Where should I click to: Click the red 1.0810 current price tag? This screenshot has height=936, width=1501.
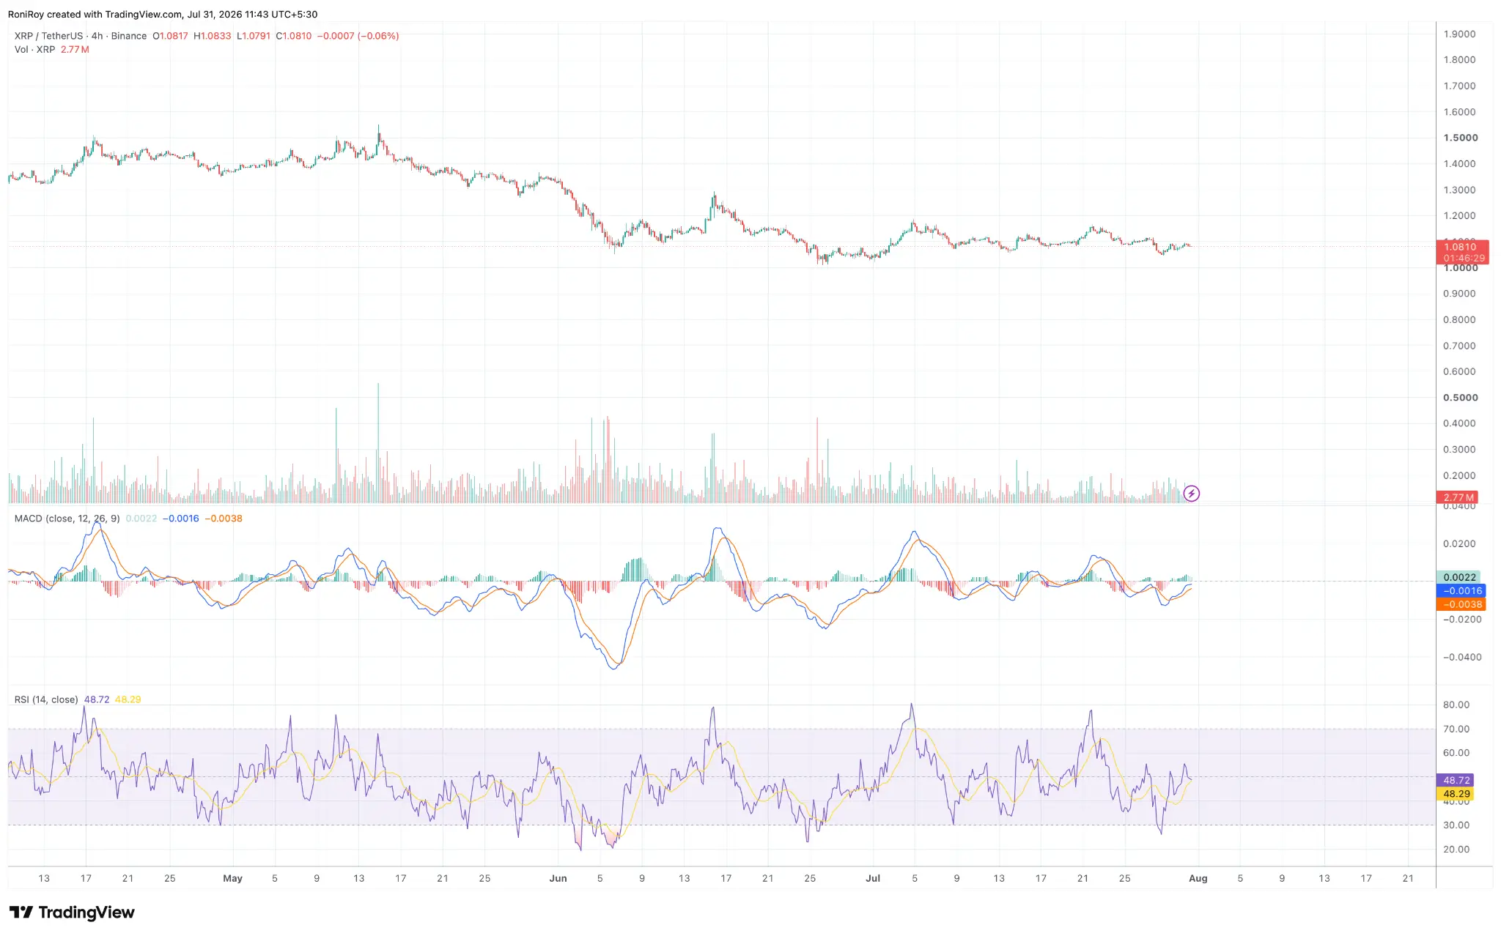(x=1461, y=247)
